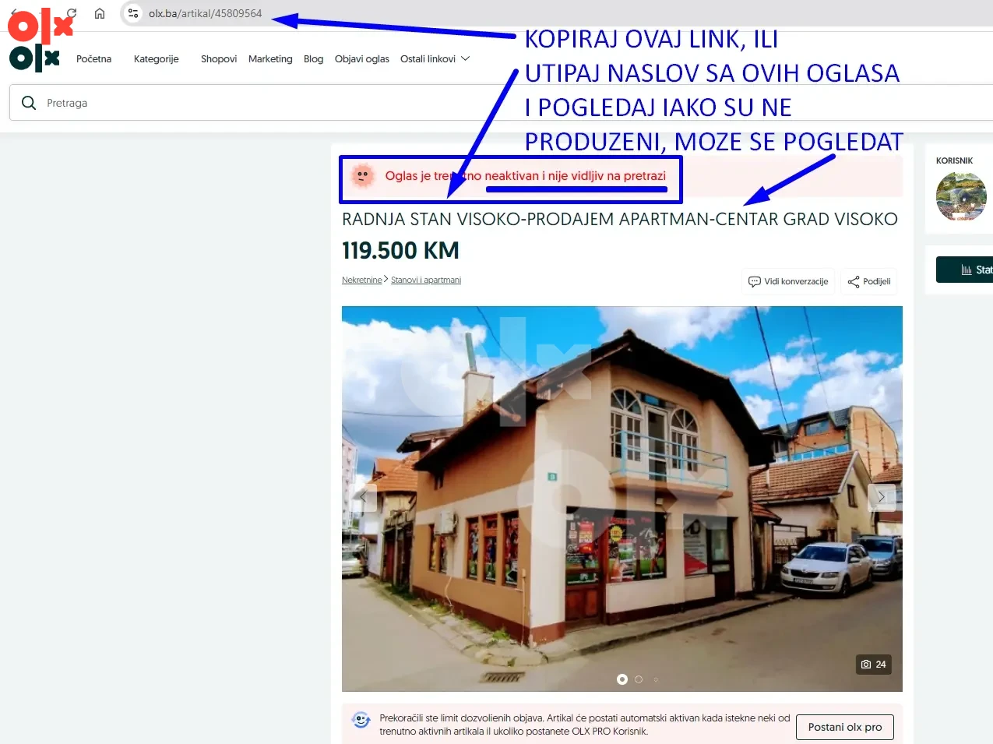Click the inactive listing smiley icon

tap(362, 176)
